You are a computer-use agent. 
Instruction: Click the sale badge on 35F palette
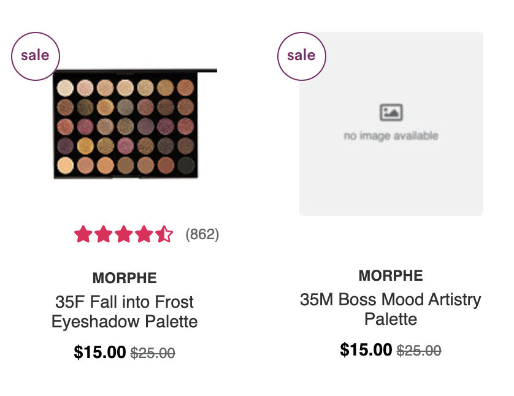click(36, 56)
